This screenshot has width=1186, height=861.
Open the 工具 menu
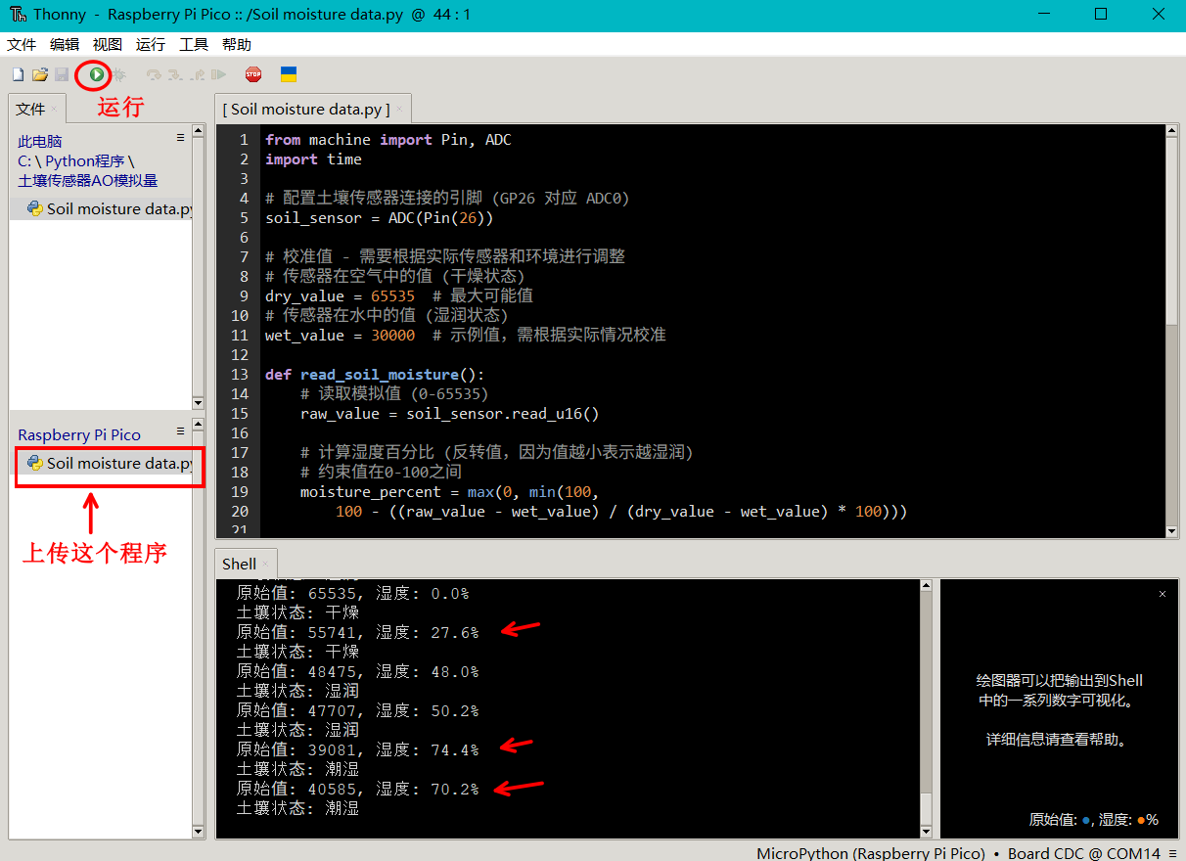(194, 45)
